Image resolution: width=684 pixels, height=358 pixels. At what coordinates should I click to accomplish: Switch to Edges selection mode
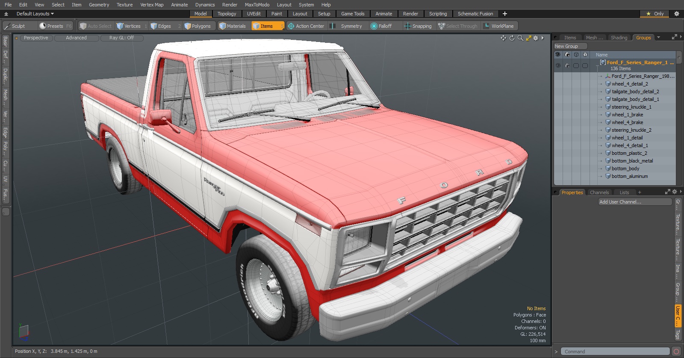pyautogui.click(x=165, y=26)
